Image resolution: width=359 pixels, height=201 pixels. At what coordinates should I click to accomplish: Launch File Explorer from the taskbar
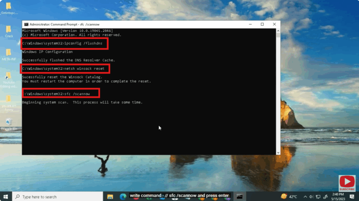point(110,196)
